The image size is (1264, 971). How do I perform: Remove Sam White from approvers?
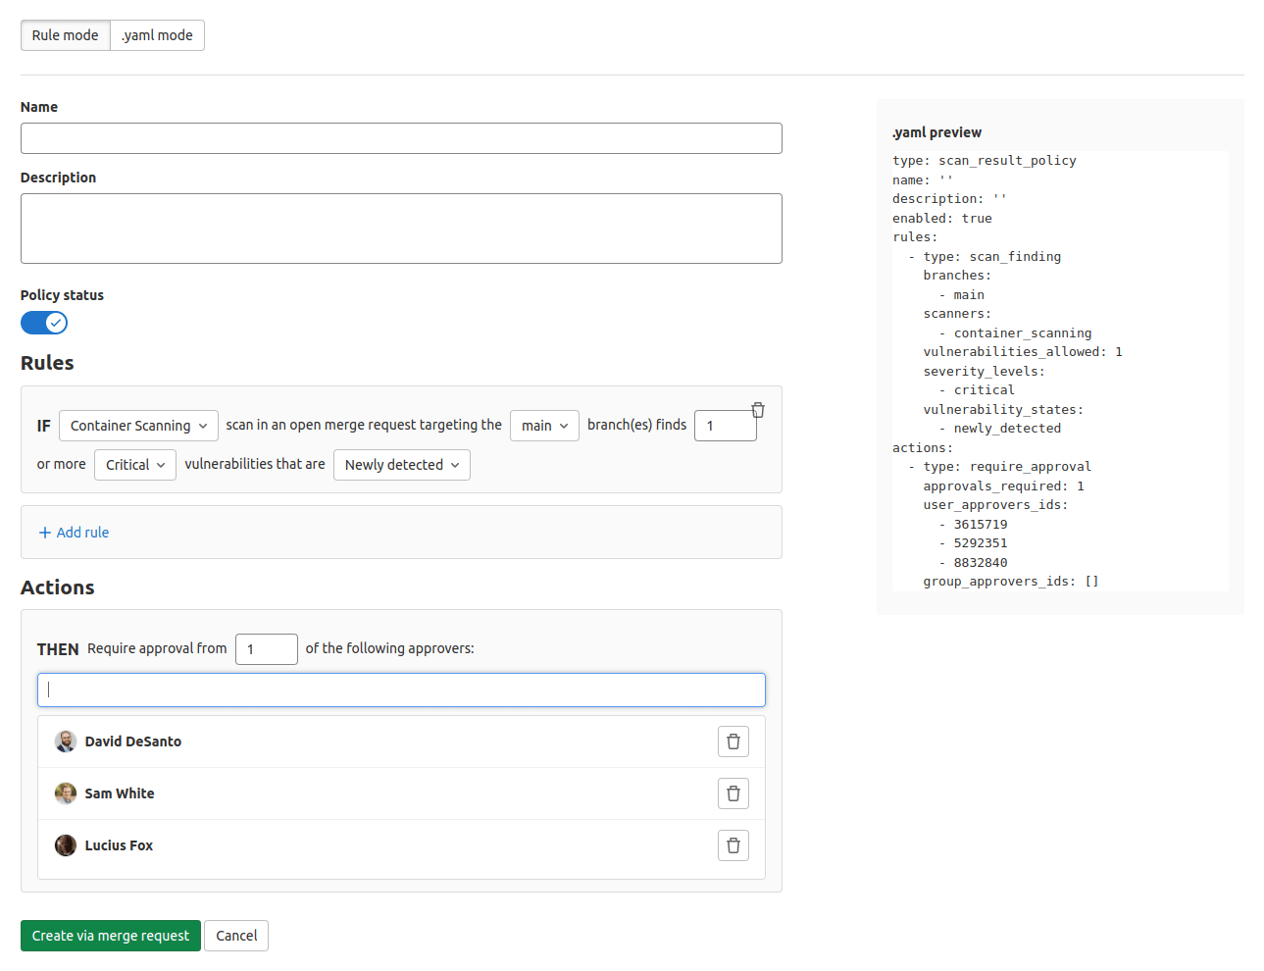[x=733, y=793]
